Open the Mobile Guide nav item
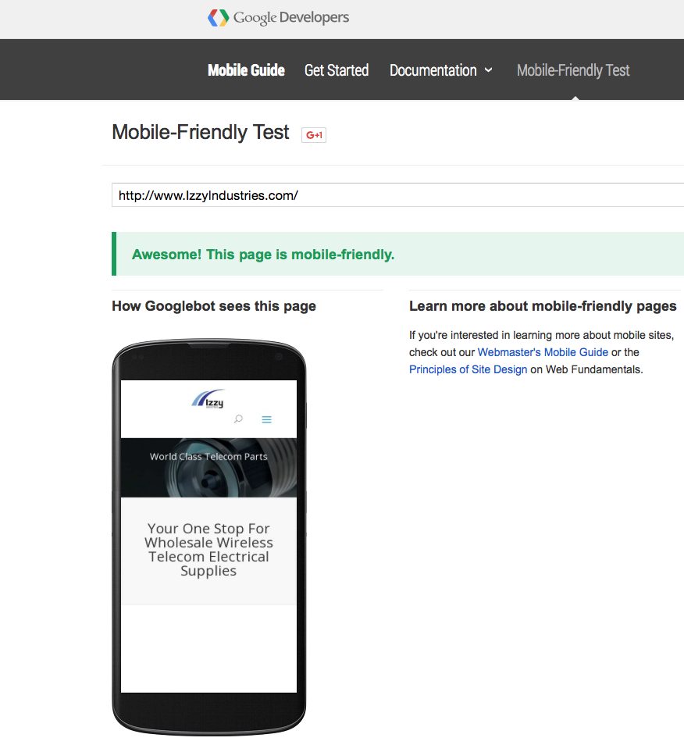Image resolution: width=684 pixels, height=752 pixels. pos(246,70)
